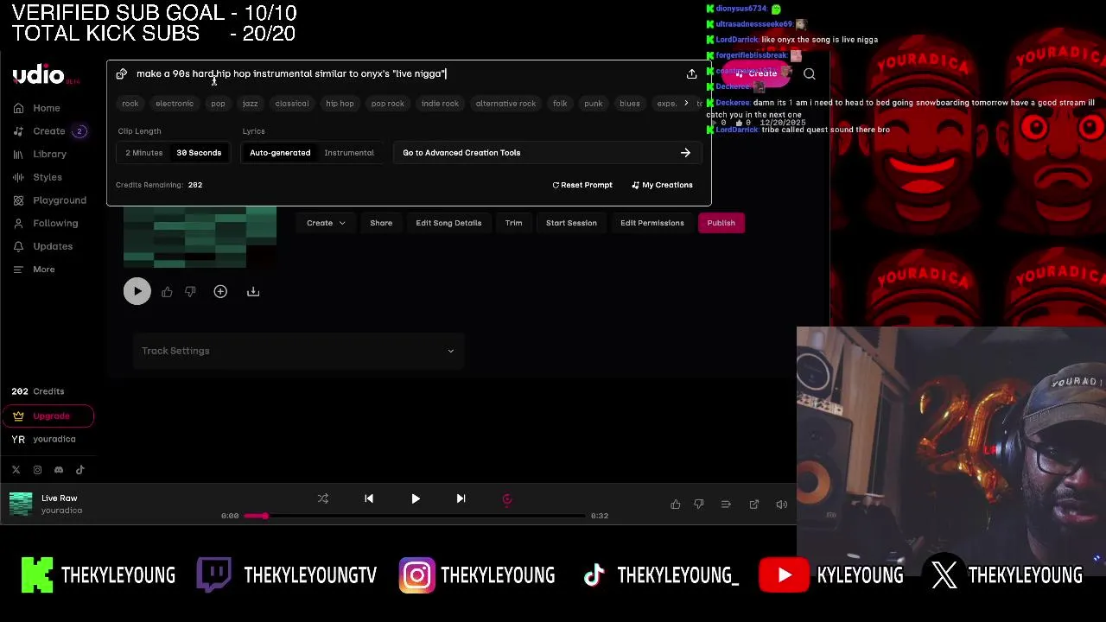The image size is (1106, 622).
Task: Open the Home sidebar item
Action: (x=36, y=108)
